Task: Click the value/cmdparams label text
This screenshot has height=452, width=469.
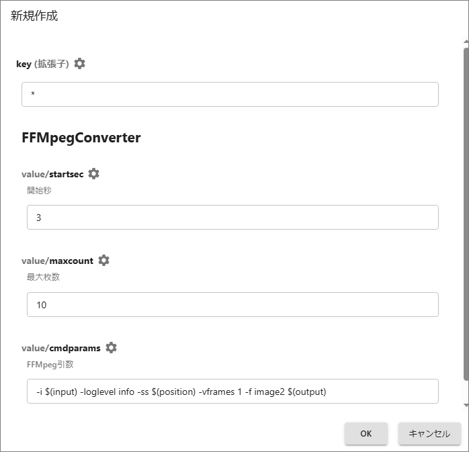Action: tap(61, 348)
